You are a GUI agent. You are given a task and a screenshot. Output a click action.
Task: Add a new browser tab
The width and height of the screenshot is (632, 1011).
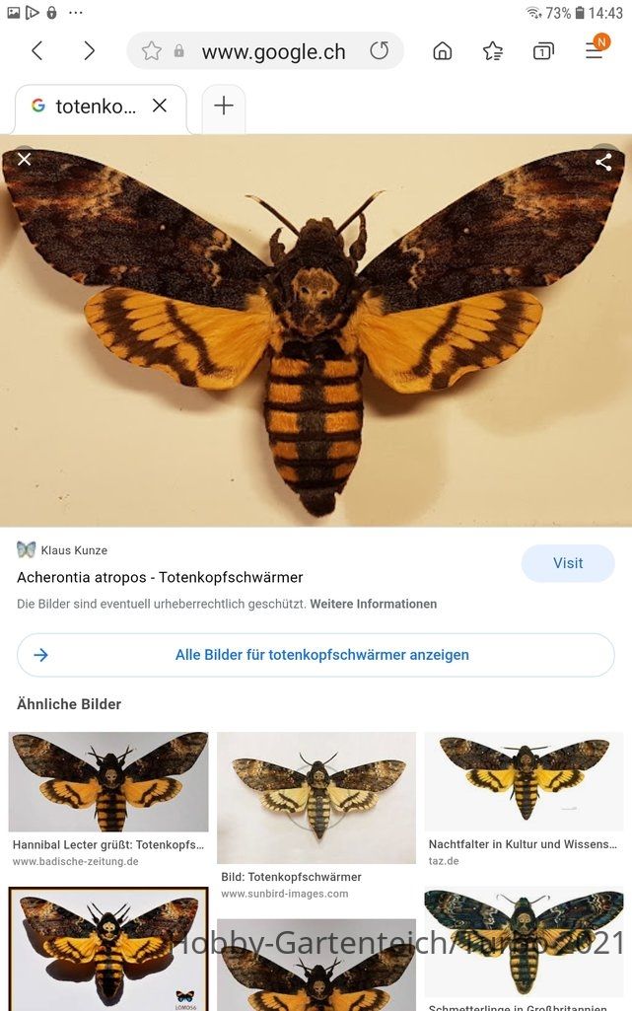point(224,106)
